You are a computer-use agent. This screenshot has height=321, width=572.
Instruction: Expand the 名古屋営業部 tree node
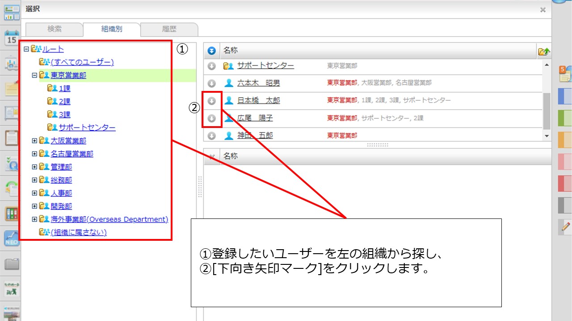click(x=34, y=154)
